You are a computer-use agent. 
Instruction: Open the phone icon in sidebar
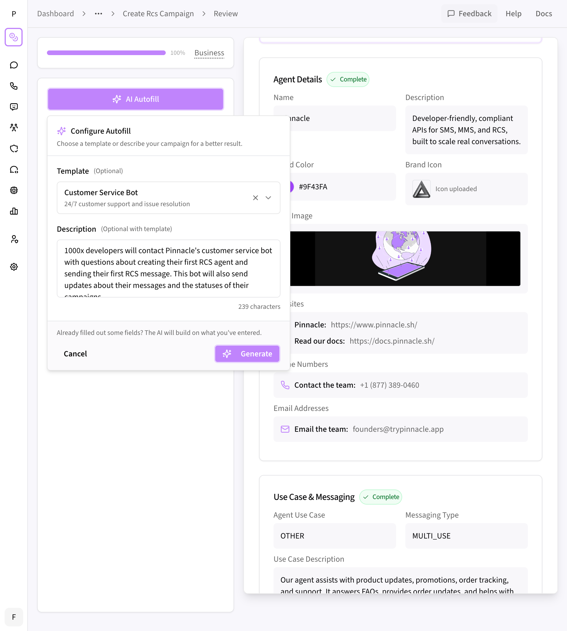coord(14,86)
